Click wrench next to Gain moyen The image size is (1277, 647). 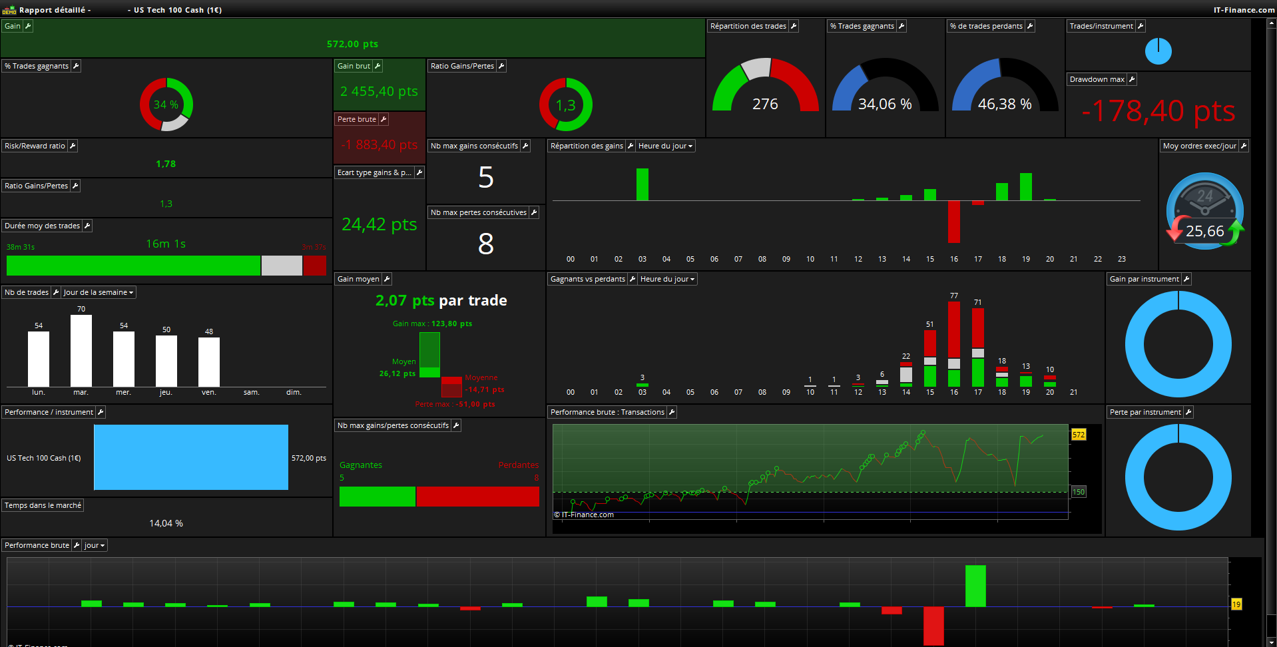click(x=387, y=279)
